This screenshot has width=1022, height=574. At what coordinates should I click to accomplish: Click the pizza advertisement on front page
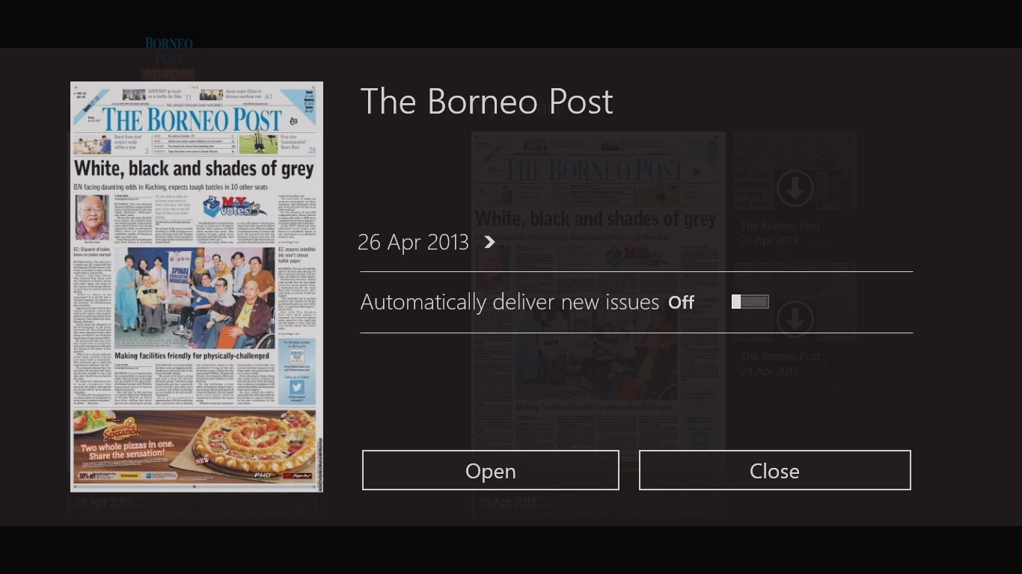point(195,446)
